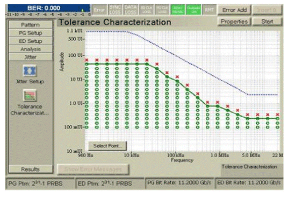The image size is (288, 199).
Task: Open the ED Setup menu
Action: tap(30, 41)
